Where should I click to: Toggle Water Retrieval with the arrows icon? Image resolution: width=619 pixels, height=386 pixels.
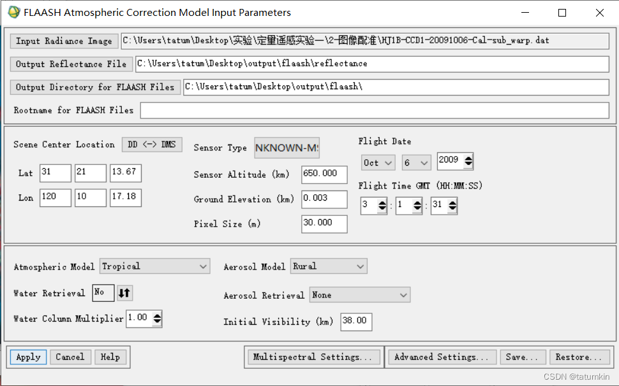124,293
